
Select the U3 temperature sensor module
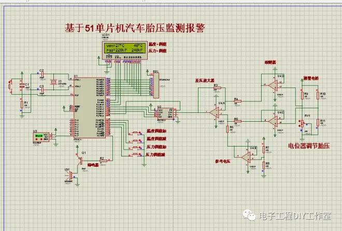pos(41,137)
